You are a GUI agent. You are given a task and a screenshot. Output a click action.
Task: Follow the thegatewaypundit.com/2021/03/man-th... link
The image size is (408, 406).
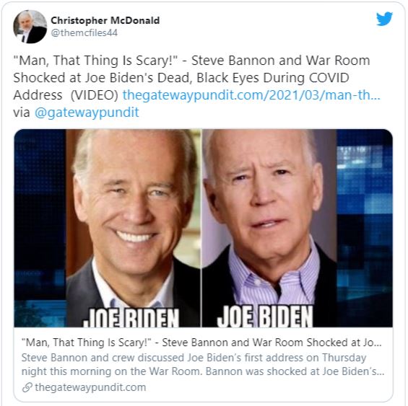[251, 95]
